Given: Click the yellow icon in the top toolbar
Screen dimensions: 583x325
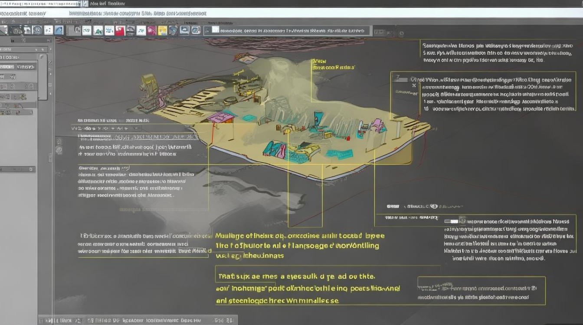Looking at the screenshot, I should (162, 30).
